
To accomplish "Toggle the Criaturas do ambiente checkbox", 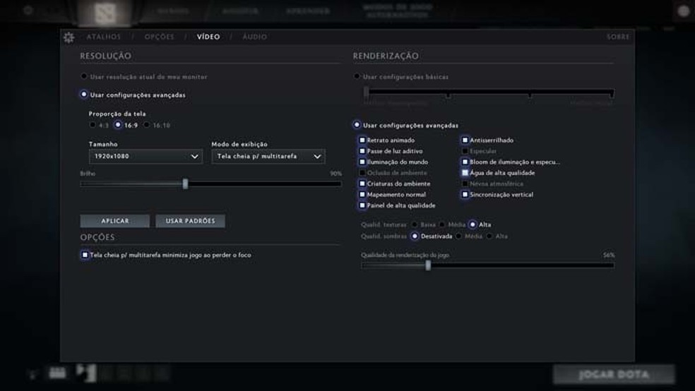I will click(362, 184).
